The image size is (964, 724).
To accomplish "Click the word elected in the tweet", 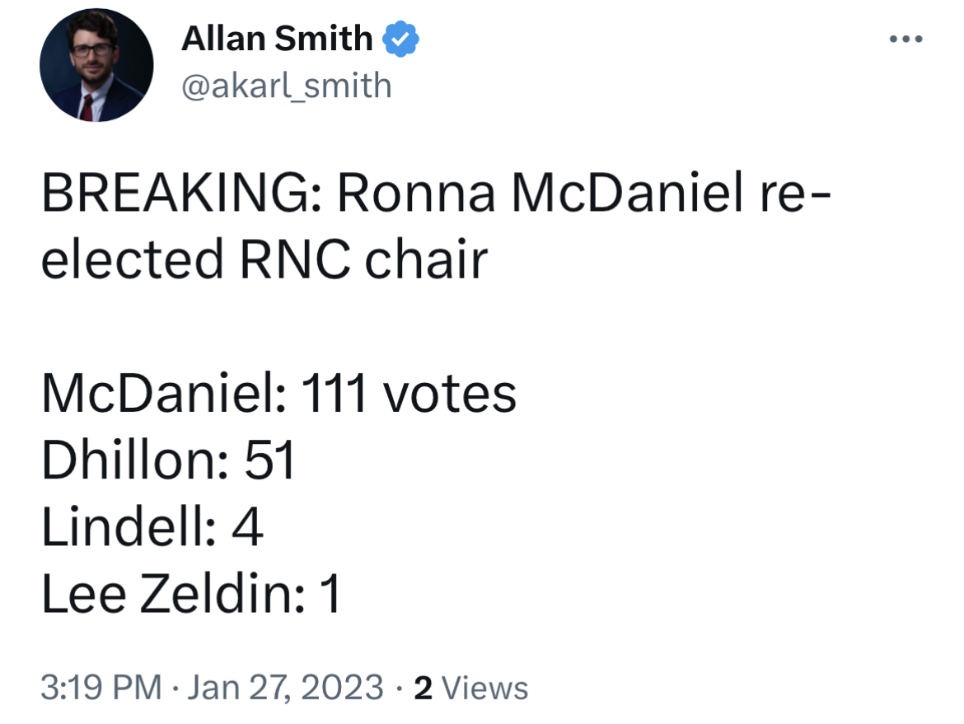I will click(132, 259).
